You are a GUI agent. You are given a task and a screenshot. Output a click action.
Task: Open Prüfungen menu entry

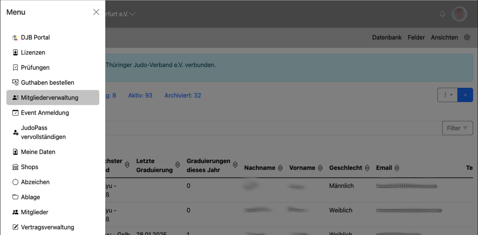coord(35,68)
